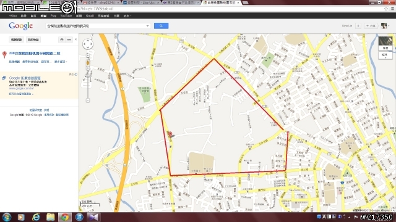Open the Windows Start button
396x222 pixels.
point(7,217)
